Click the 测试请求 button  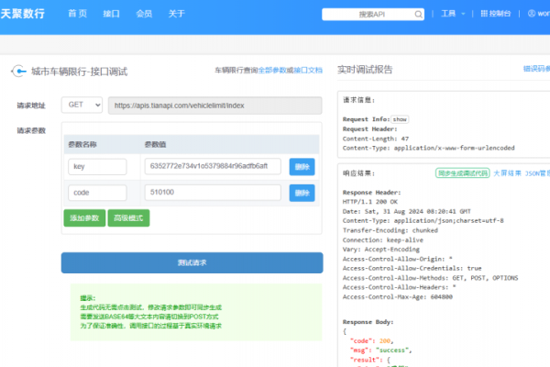click(192, 262)
